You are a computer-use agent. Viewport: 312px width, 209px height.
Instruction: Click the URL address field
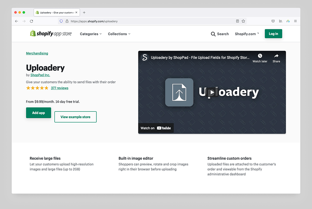click(152, 21)
